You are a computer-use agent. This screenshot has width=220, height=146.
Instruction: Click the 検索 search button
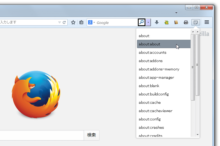[x=91, y=135]
